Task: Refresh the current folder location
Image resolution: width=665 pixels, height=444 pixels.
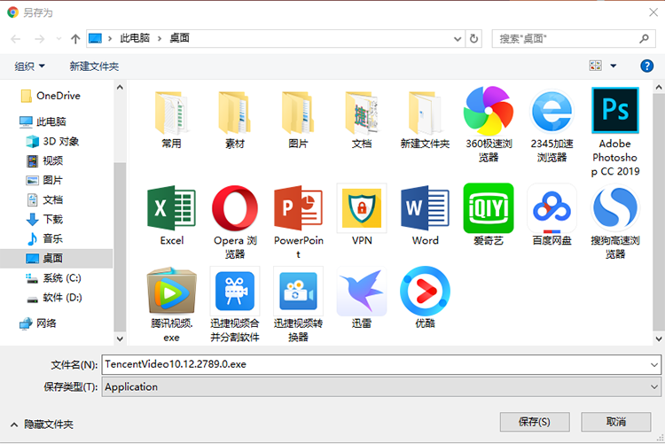Action: pyautogui.click(x=473, y=39)
